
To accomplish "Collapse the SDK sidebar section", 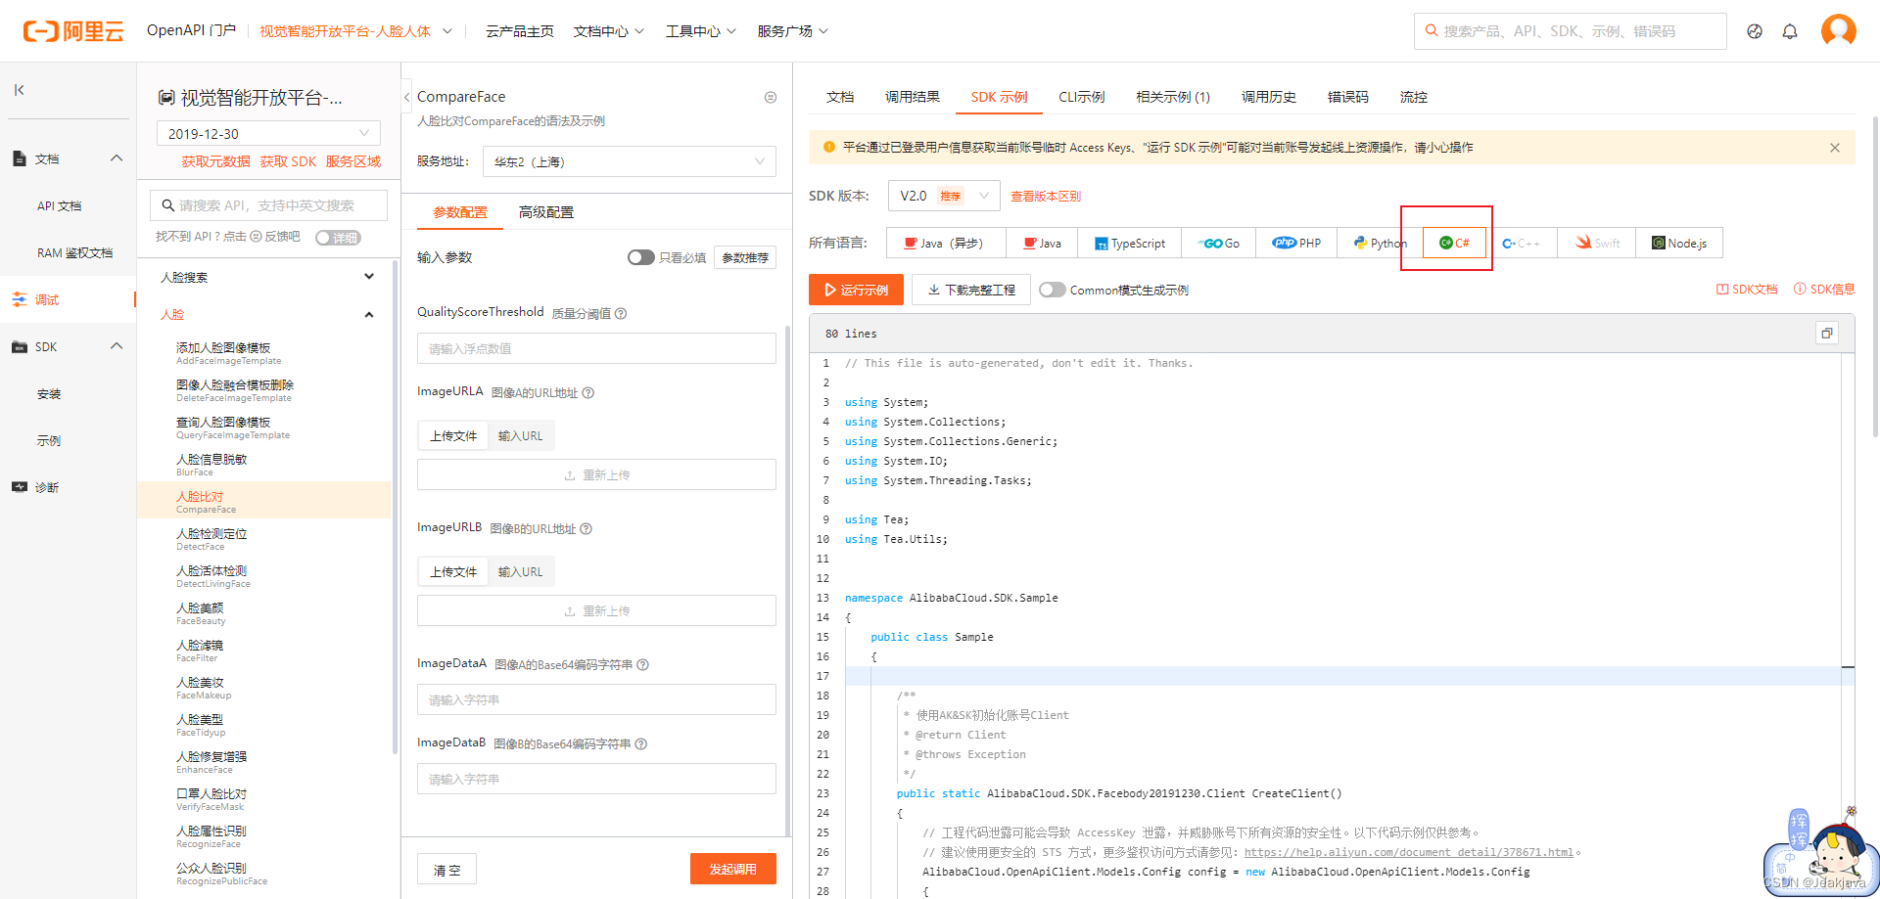I will point(117,346).
